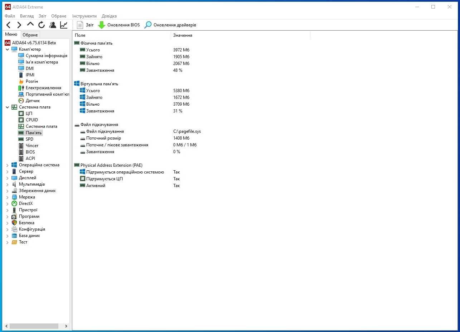Viewport: 460px width, 332px height.
Task: Open Програми tree icon
Action: point(14,216)
